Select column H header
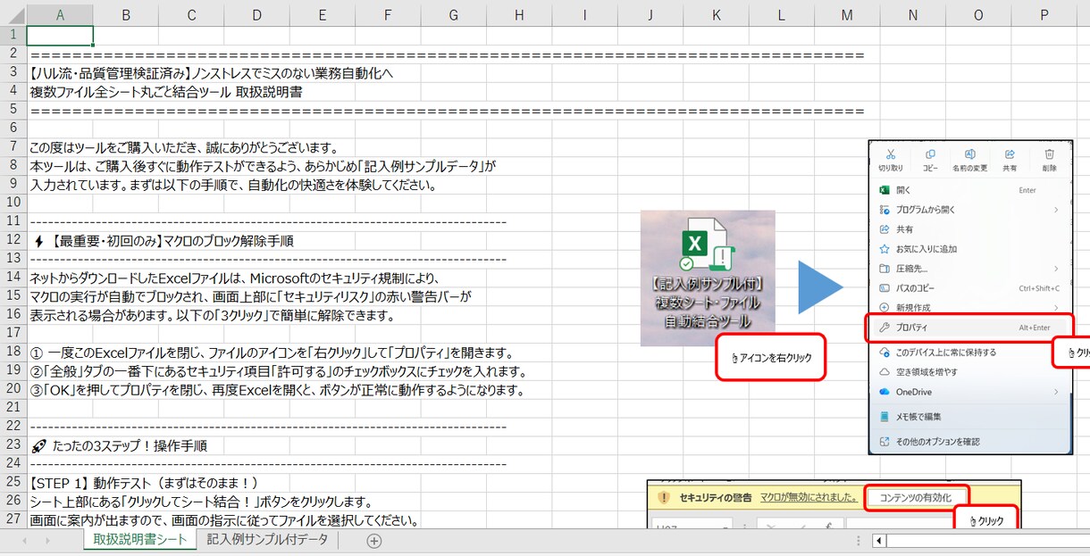1090x556 pixels. 519,15
